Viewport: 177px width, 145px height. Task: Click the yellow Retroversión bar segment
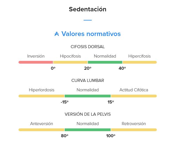134,130
